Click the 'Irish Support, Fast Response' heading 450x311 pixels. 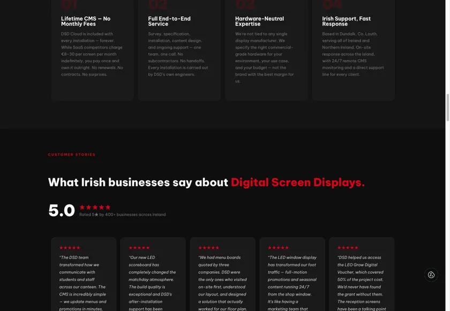pyautogui.click(x=346, y=21)
